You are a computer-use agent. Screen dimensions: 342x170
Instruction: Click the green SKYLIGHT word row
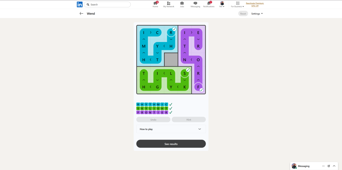pyautogui.click(x=152, y=108)
